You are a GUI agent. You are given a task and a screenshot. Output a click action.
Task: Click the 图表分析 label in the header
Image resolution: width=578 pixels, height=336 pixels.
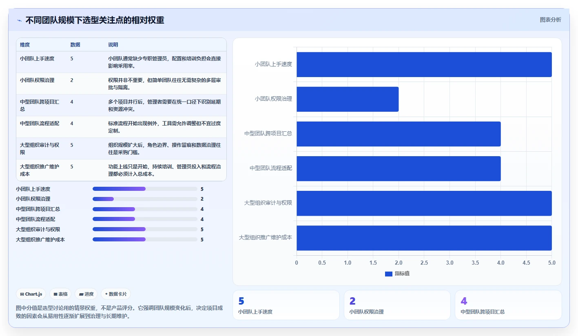pyautogui.click(x=550, y=20)
